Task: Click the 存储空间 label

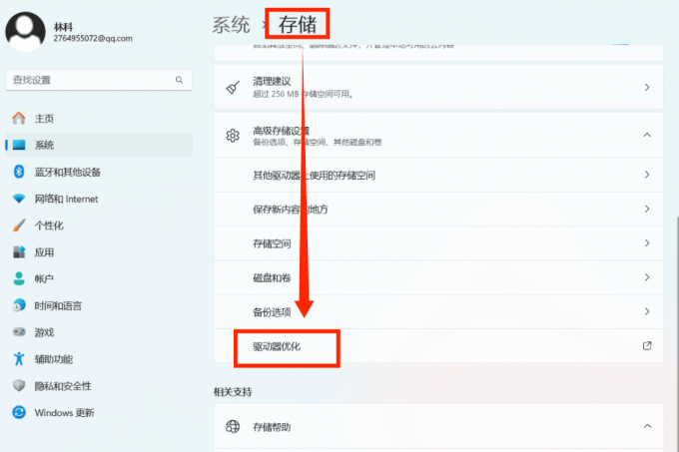Action: coord(272,243)
